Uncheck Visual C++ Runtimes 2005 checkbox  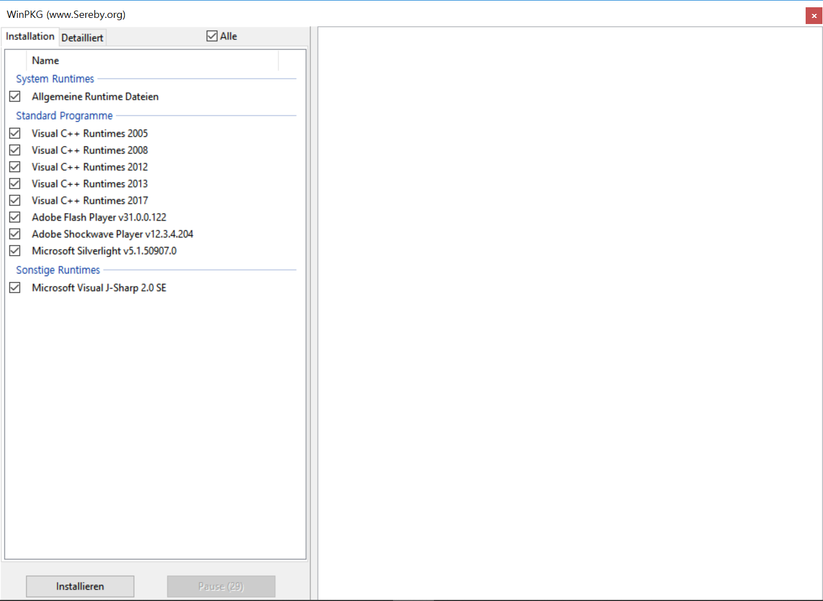(x=15, y=134)
